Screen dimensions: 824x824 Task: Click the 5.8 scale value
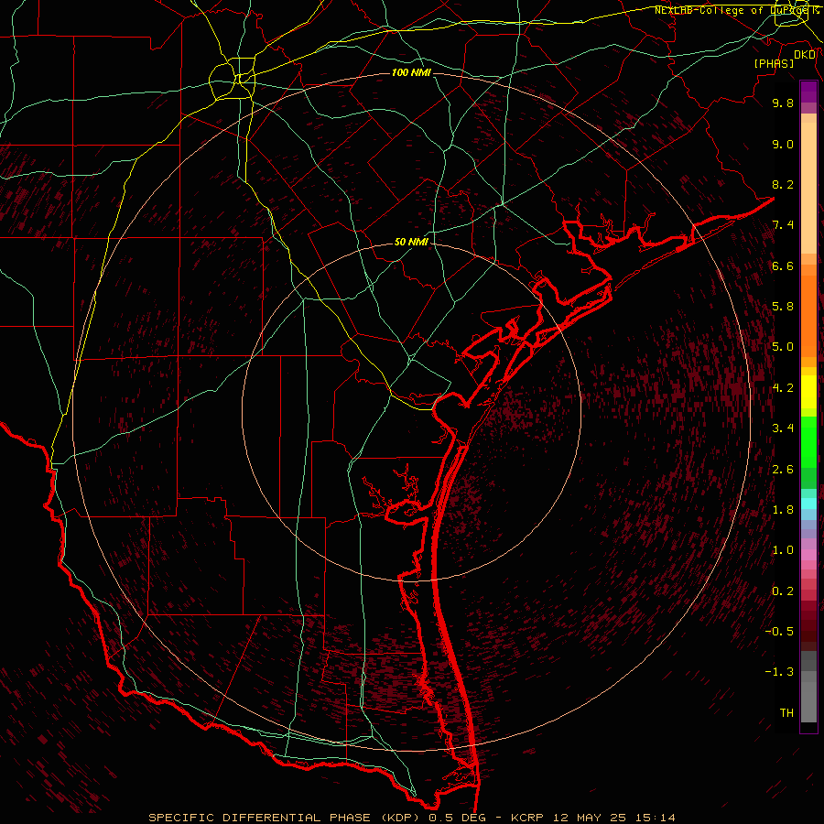click(x=783, y=307)
